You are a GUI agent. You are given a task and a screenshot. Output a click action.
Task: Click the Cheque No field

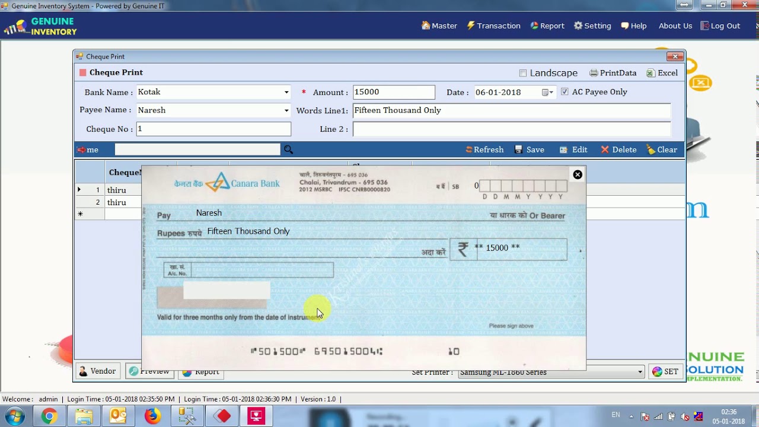pyautogui.click(x=213, y=129)
